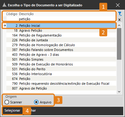Click the Descrição filter field containing petição
The width and height of the screenshot is (125, 117).
(67, 19)
